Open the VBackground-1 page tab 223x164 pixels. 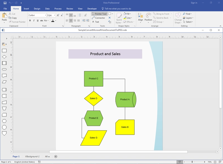tap(32, 156)
